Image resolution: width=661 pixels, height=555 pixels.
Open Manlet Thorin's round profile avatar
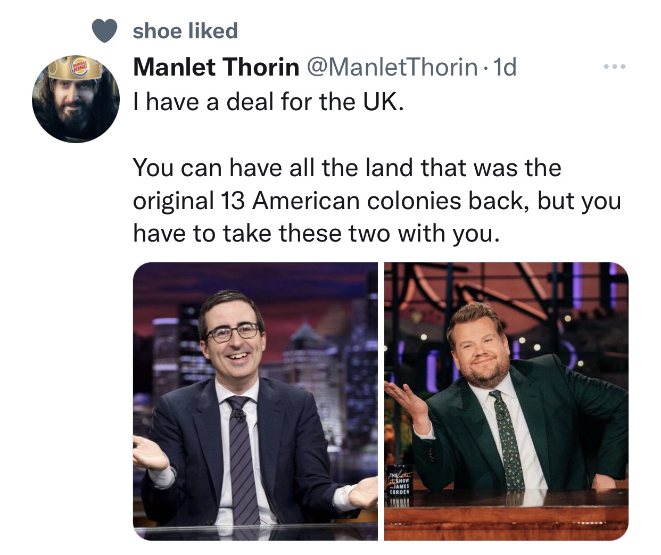click(x=76, y=98)
